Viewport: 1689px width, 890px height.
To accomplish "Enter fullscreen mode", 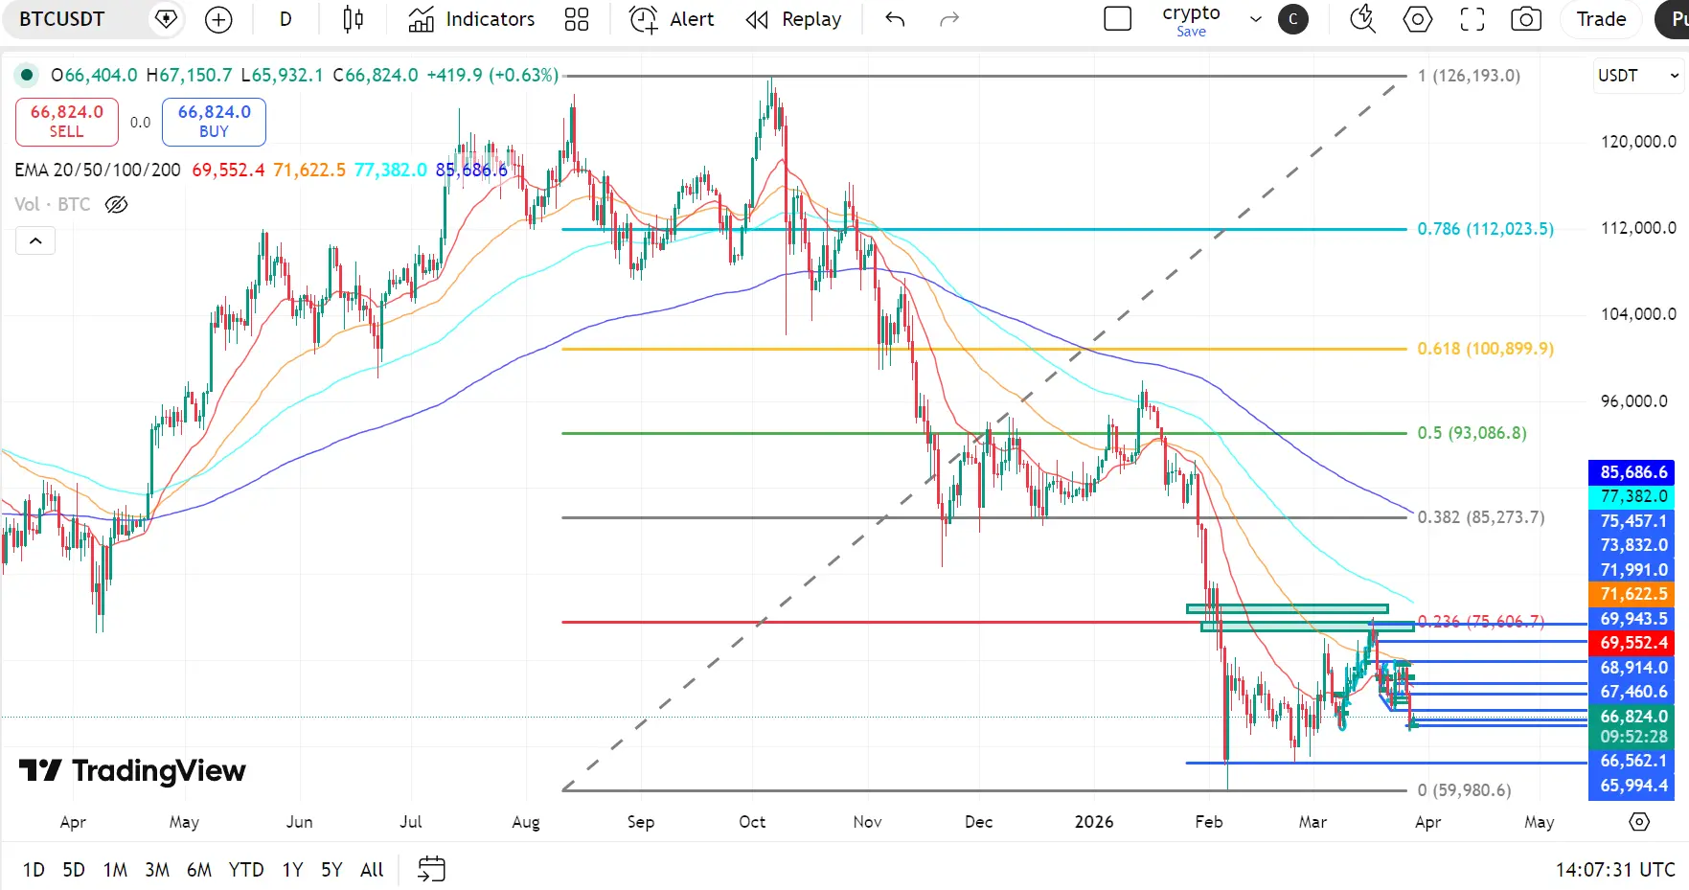I will 1472,19.
